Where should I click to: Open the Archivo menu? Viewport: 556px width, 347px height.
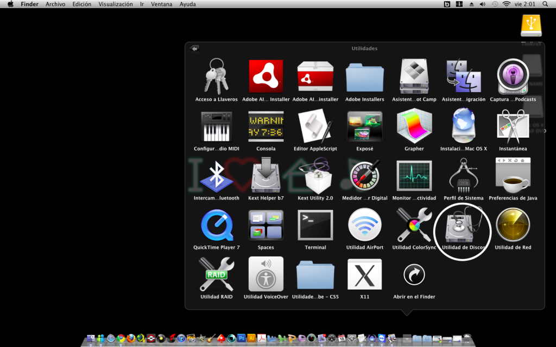55,4
